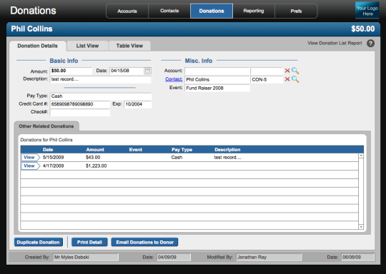386x274 pixels.
Task: Click the Created By field Mr Myles Debski
Action: click(x=86, y=258)
